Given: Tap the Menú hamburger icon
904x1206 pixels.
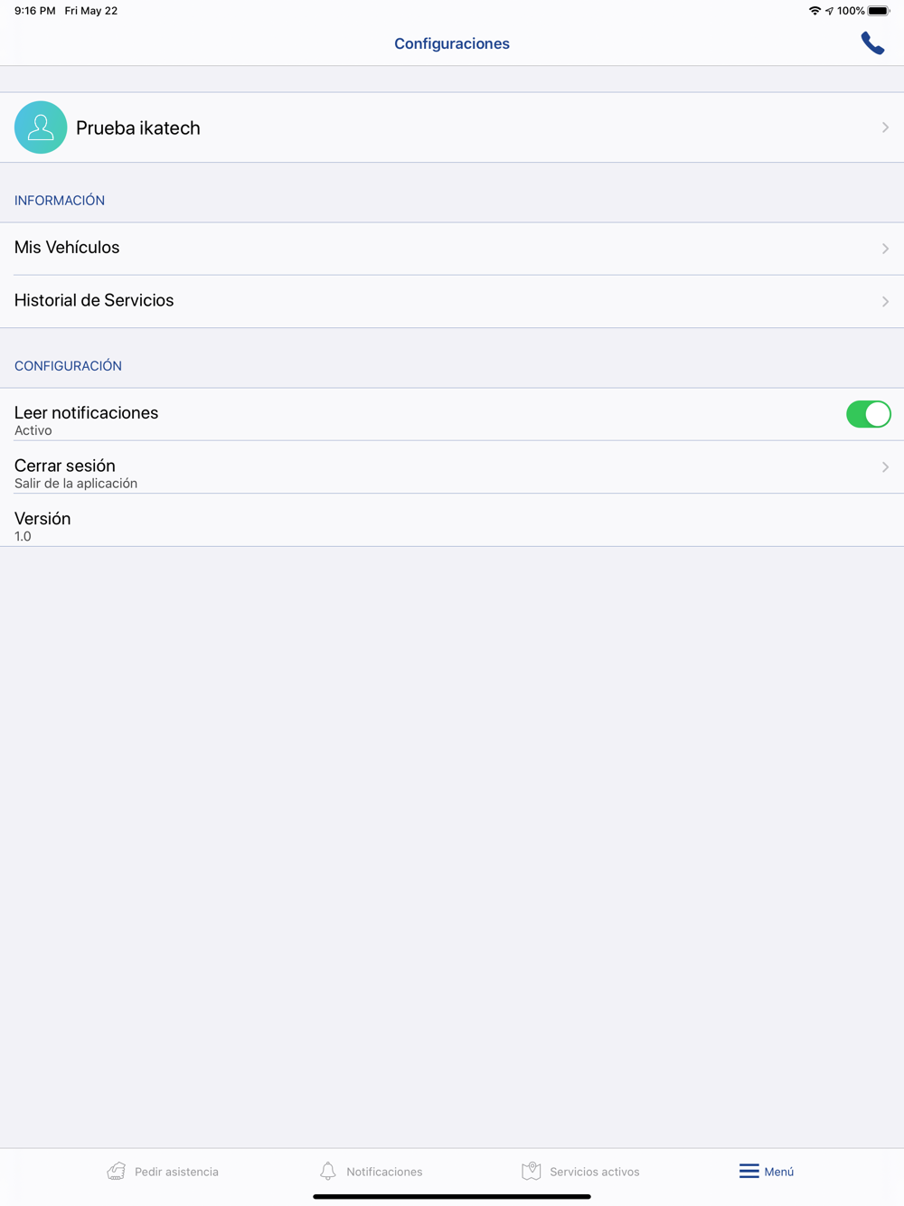Looking at the screenshot, I should [749, 1172].
